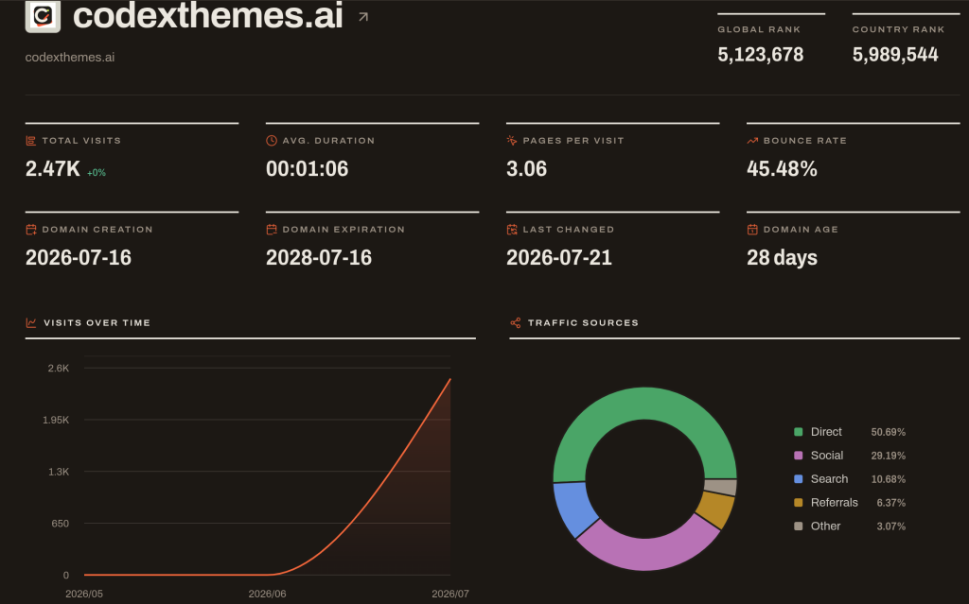The width and height of the screenshot is (969, 604).
Task: Click the Last Changed calendar icon
Action: pos(512,230)
